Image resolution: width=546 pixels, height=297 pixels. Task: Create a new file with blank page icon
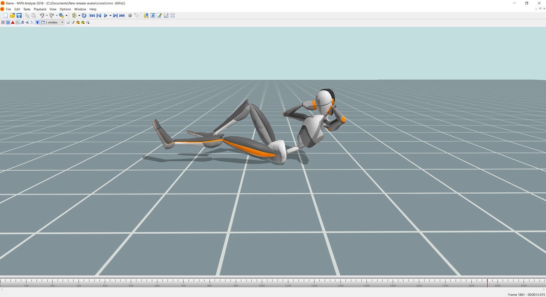point(6,15)
